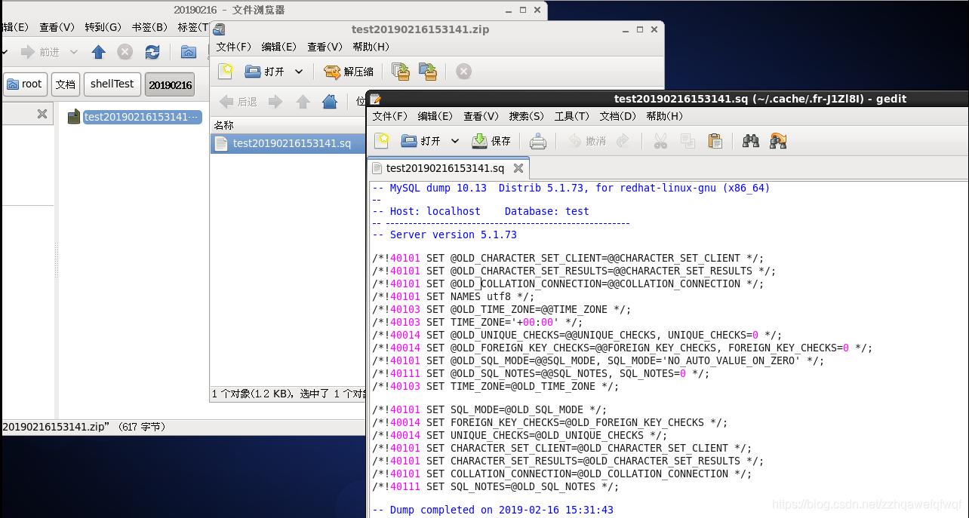This screenshot has height=518, width=969.
Task: Expand gedit open recent files arrow
Action: point(455,141)
